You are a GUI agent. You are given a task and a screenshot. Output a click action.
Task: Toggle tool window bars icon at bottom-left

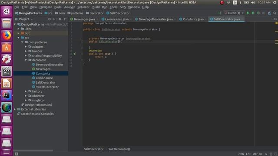(17, 154)
